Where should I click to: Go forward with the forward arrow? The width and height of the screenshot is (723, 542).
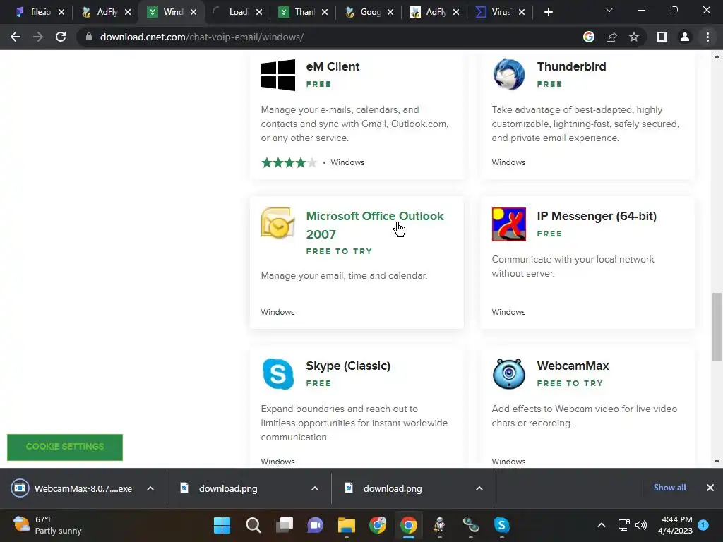pyautogui.click(x=38, y=37)
